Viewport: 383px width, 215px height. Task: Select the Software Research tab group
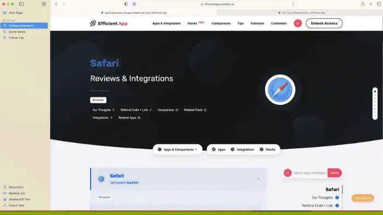pos(24,25)
